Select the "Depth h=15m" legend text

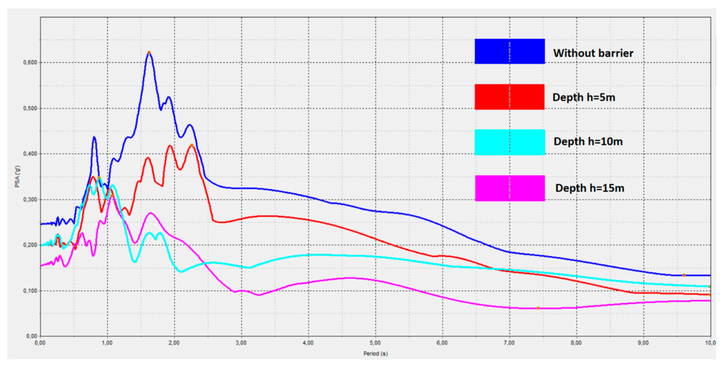pos(589,188)
